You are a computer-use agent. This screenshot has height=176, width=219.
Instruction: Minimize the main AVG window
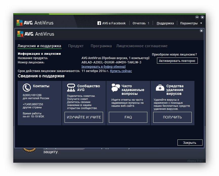coord(197,17)
